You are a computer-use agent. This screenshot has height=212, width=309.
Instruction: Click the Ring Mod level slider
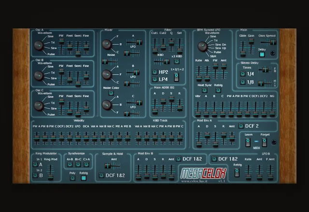[51, 172]
